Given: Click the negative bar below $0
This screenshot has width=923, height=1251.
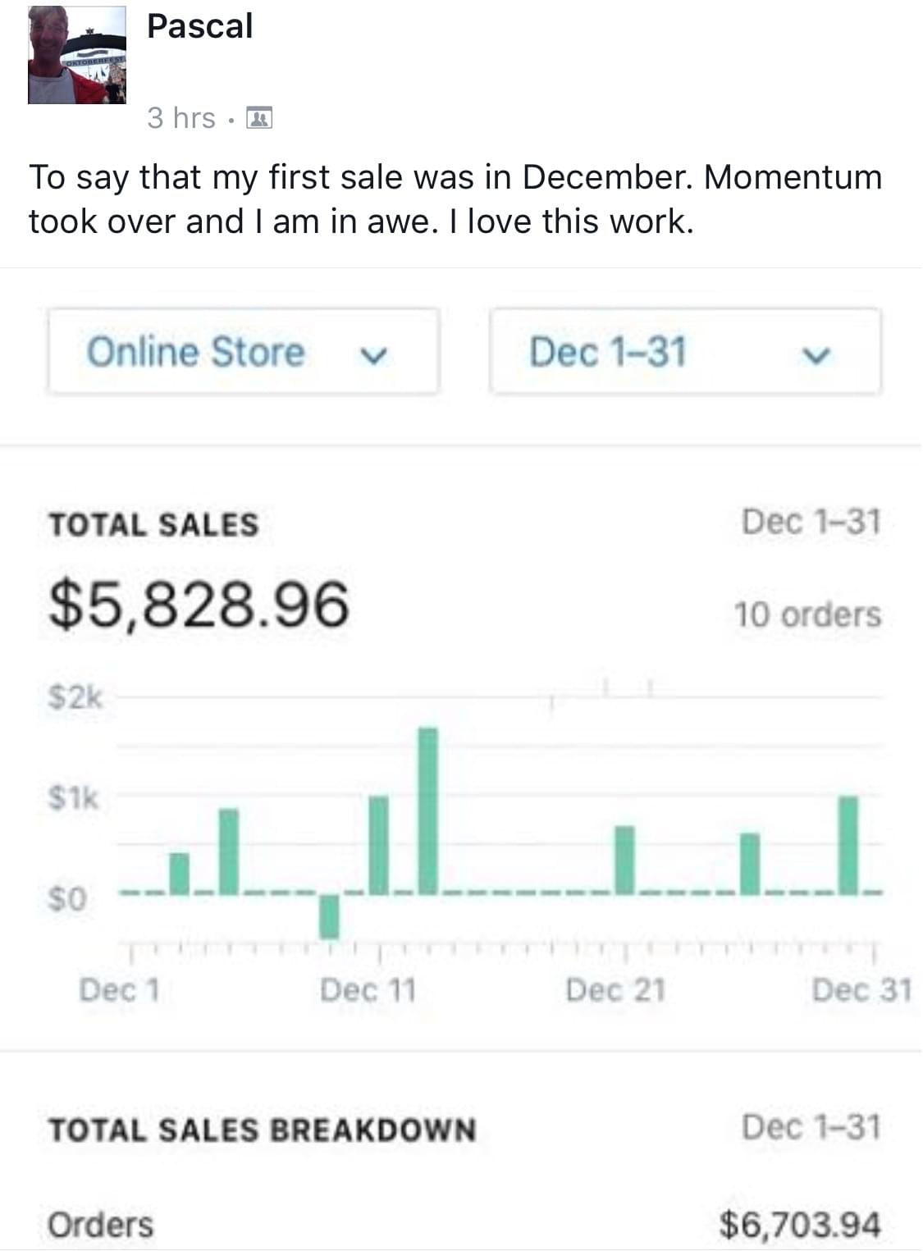Looking at the screenshot, I should [x=329, y=915].
